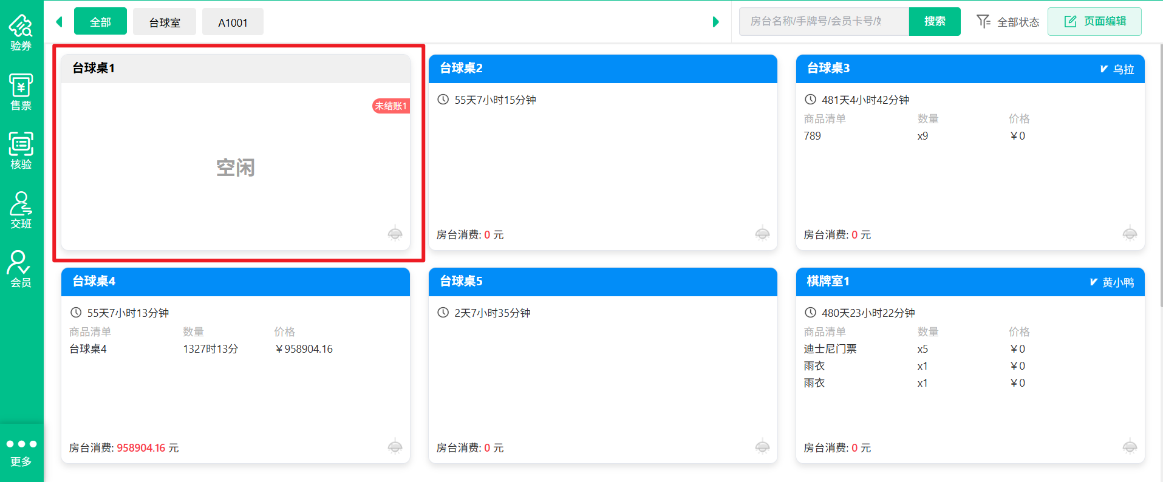Open the 台球桌3 card header
This screenshot has height=482, width=1163.
click(x=970, y=69)
